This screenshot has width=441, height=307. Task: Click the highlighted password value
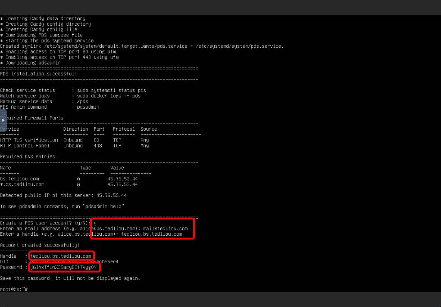click(63, 267)
